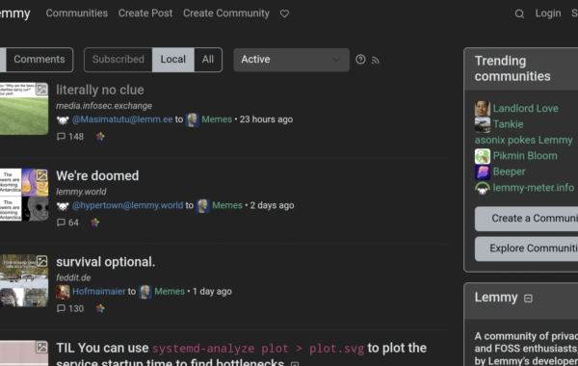Image resolution: width=578 pixels, height=366 pixels.
Task: Click the Explore Communities button
Action: coord(526,248)
